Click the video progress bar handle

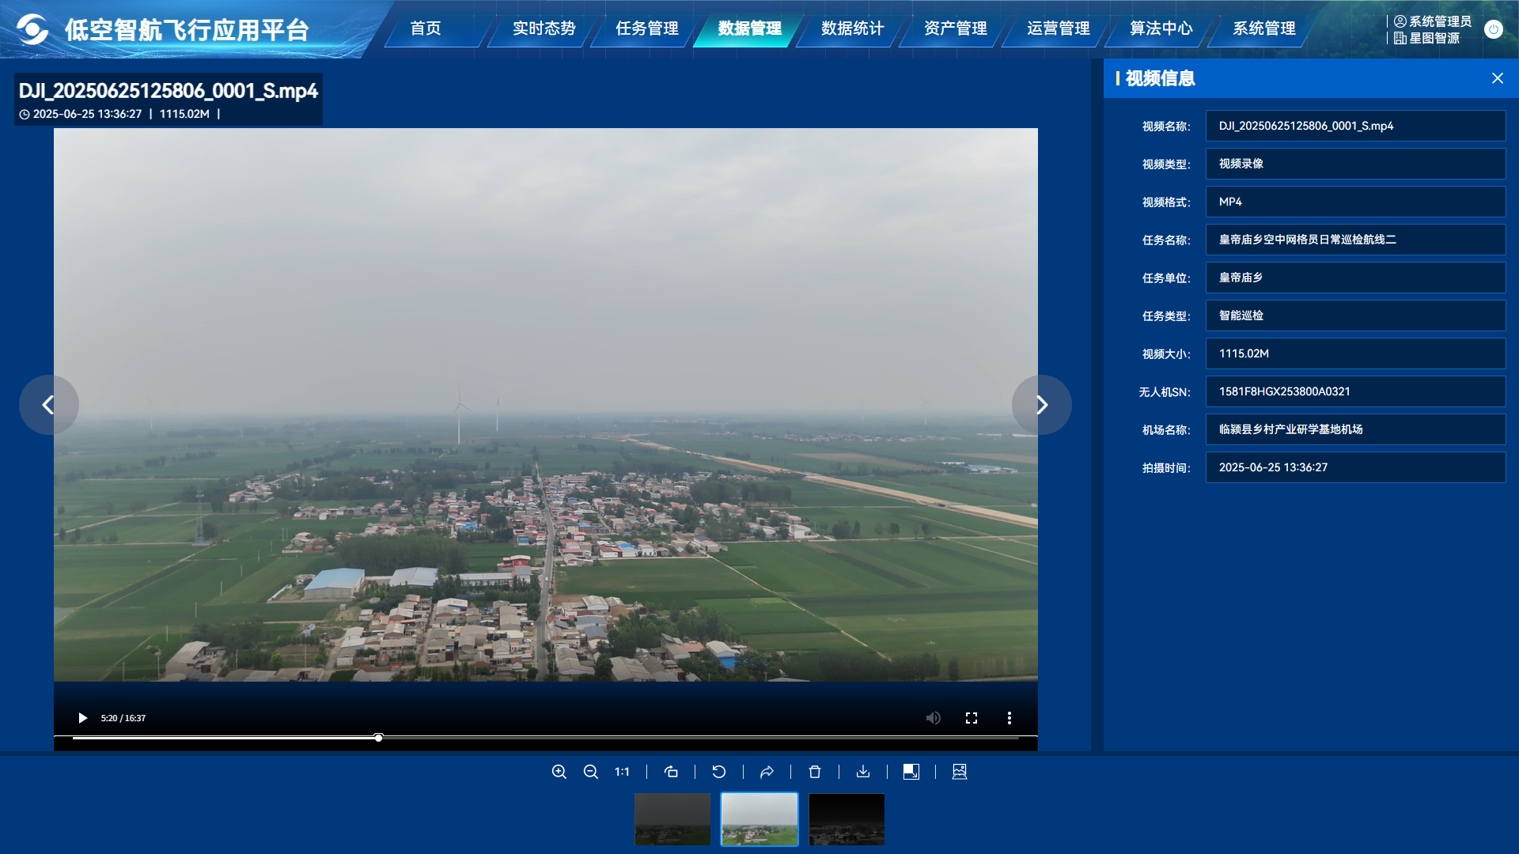click(378, 738)
